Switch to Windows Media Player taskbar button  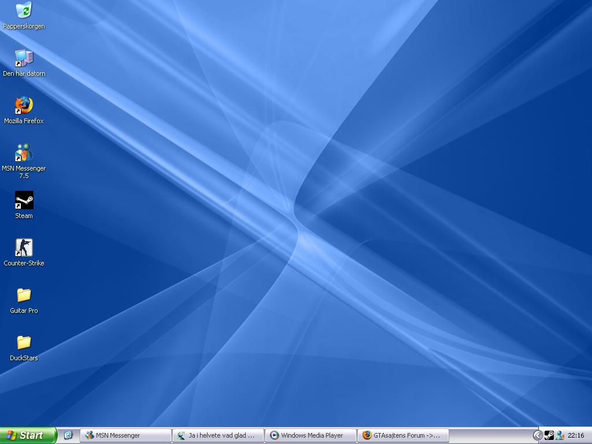tap(310, 435)
